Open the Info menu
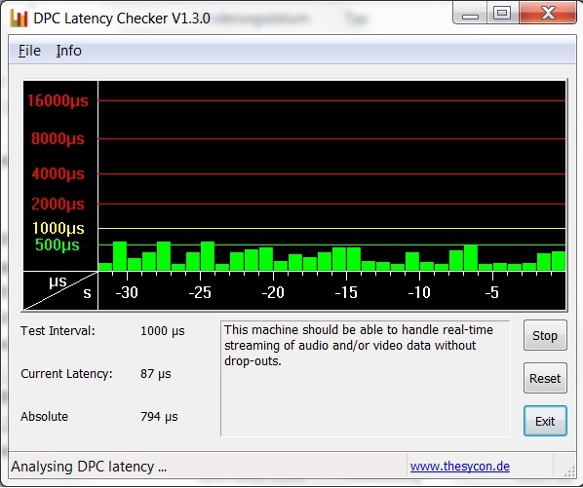 click(x=69, y=51)
